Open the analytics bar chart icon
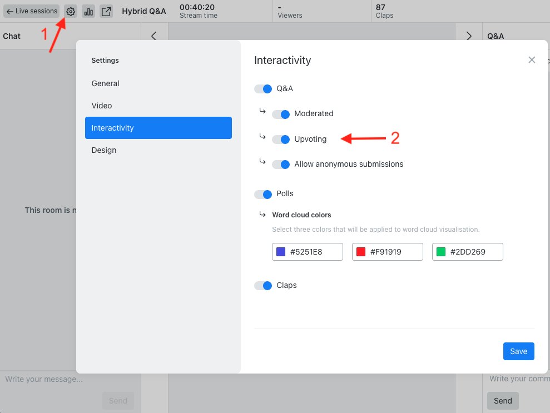Viewport: 550px width, 413px height. pos(88,11)
